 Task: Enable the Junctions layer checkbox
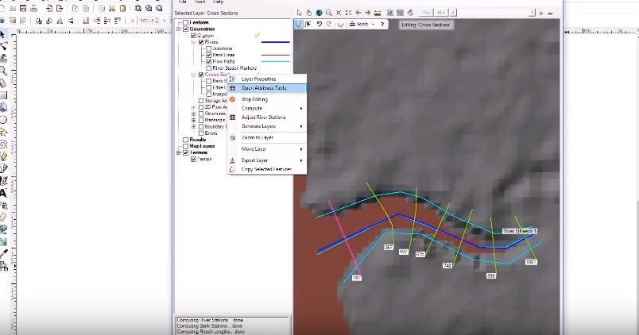point(209,48)
